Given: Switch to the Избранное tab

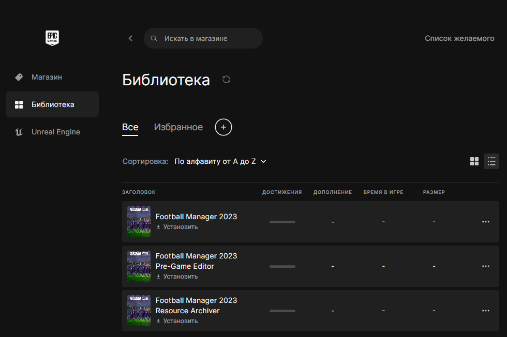Looking at the screenshot, I should (x=178, y=127).
